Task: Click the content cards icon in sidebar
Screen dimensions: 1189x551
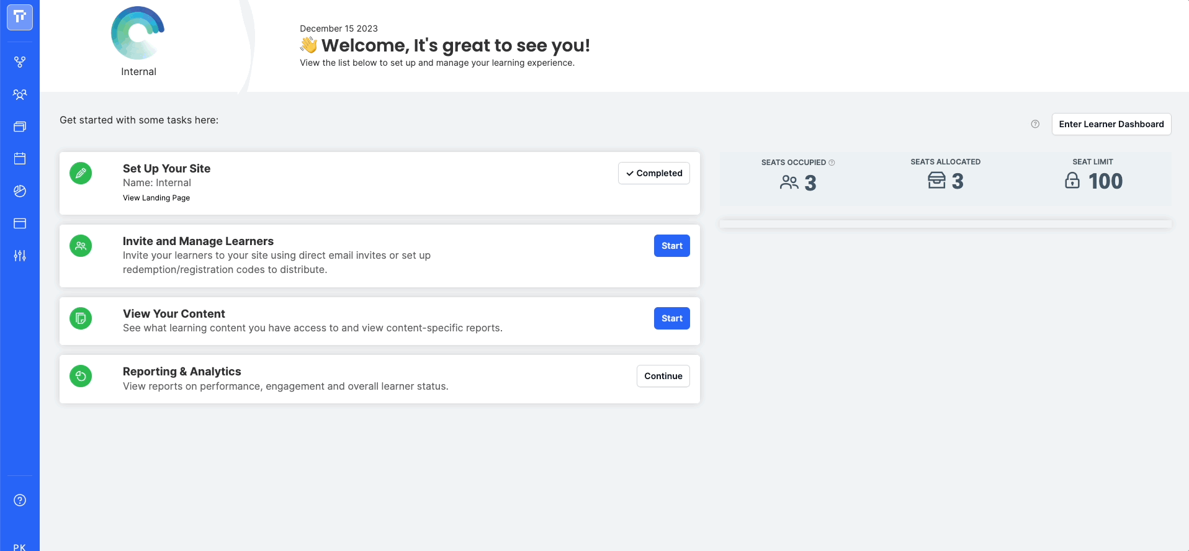Action: [x=20, y=127]
